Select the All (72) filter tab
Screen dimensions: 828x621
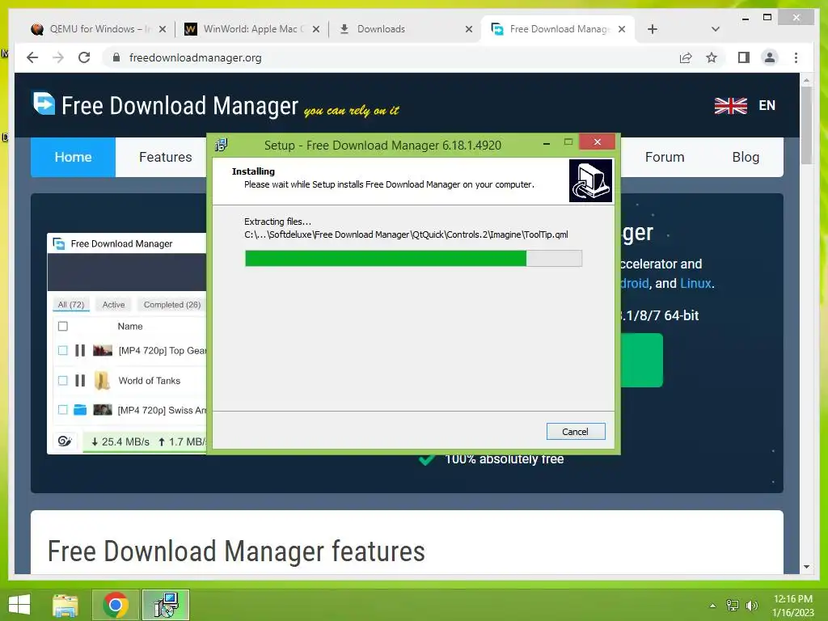click(71, 305)
